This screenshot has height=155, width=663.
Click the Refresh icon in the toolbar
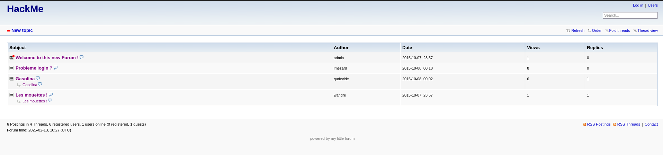pos(568,30)
